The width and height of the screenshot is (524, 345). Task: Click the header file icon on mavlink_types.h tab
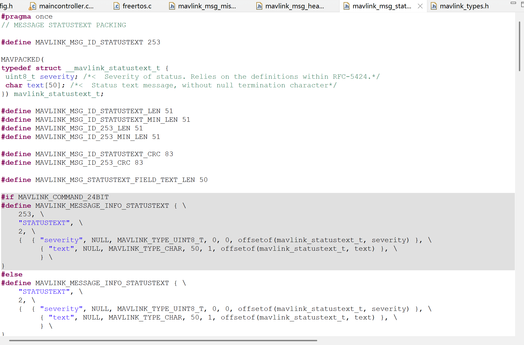pos(434,6)
